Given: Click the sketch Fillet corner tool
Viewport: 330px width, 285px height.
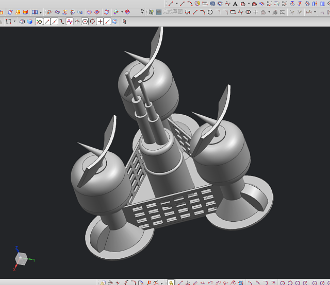Looking at the screenshot, I should [x=218, y=12].
